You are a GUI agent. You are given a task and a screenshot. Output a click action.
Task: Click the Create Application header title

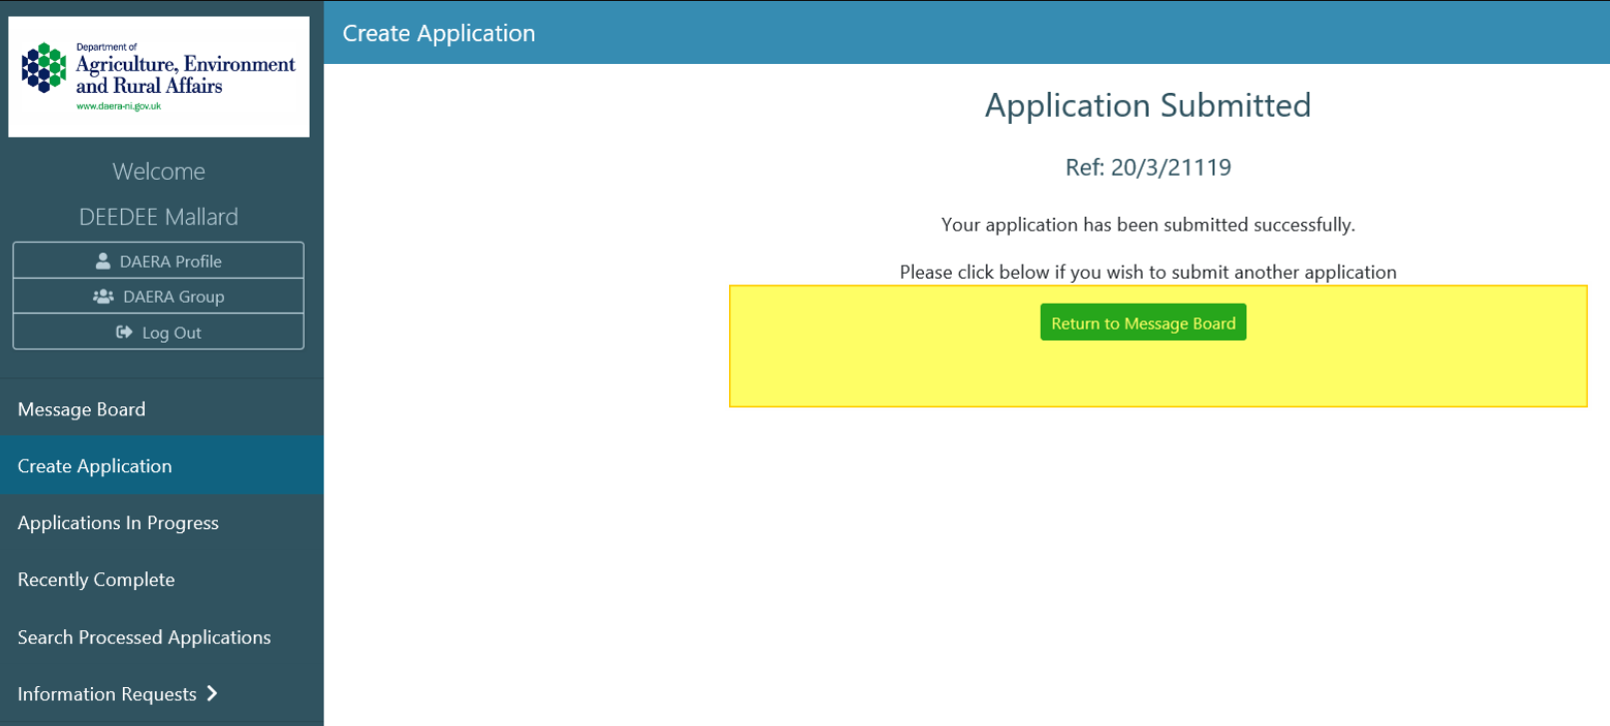pyautogui.click(x=438, y=34)
